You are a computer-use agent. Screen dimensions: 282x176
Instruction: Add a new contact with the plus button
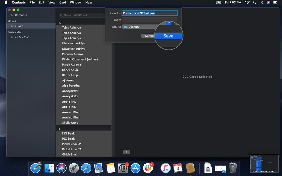126,152
